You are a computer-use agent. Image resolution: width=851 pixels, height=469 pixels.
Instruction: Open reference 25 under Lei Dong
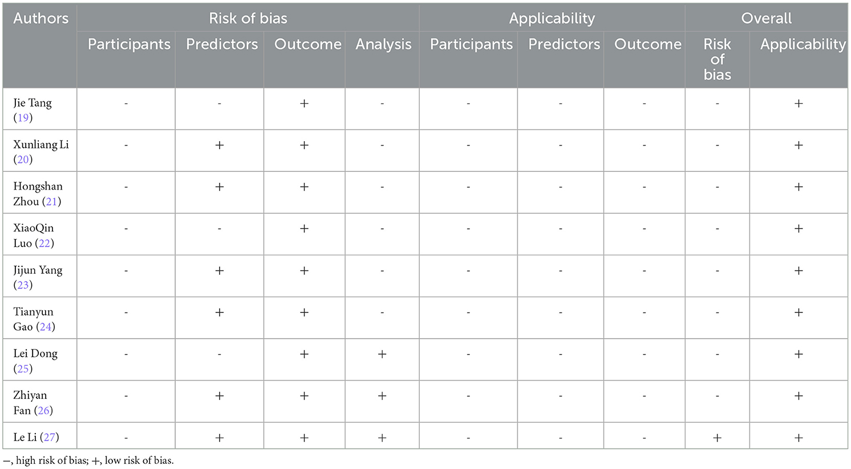[x=23, y=369]
